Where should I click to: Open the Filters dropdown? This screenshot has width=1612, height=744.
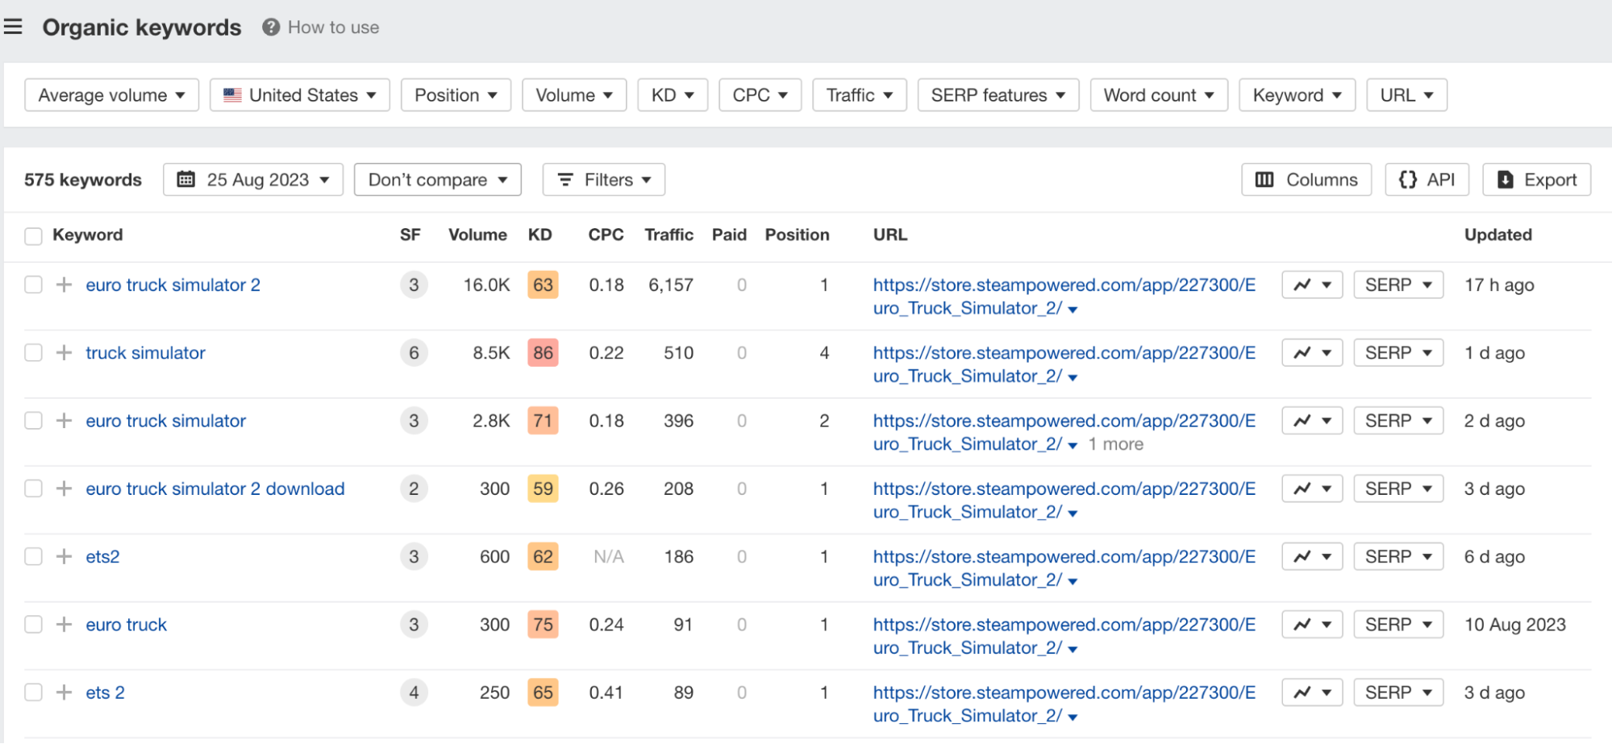point(604,180)
